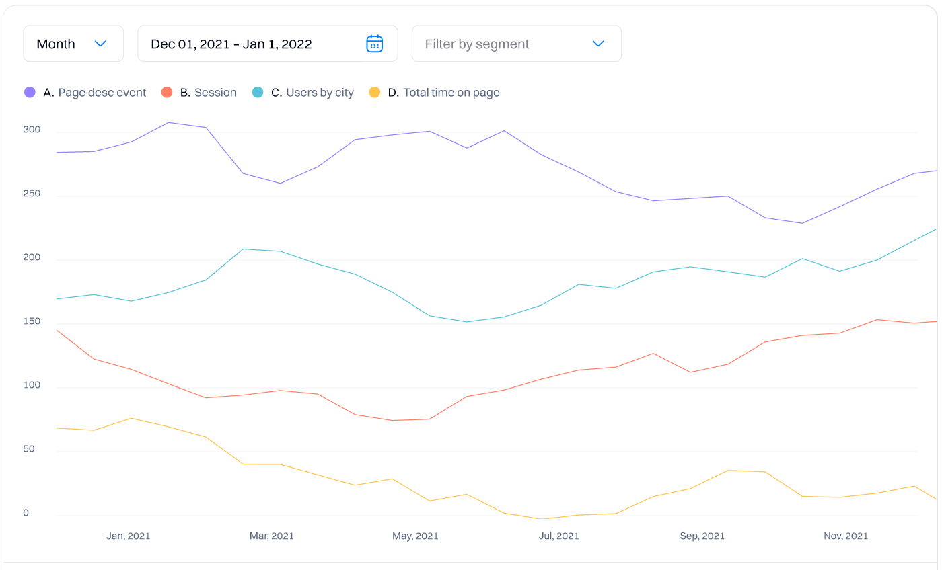Toggle Total time on page legend item
Viewport: 942px width, 570px height.
point(435,93)
